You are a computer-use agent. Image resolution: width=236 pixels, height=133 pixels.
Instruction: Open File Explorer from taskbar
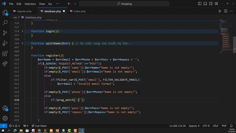click(x=21, y=130)
